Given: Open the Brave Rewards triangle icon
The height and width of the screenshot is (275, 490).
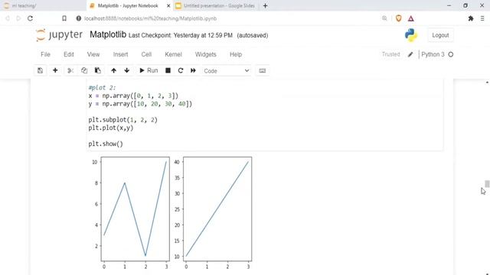Looking at the screenshot, I should coord(411,18).
